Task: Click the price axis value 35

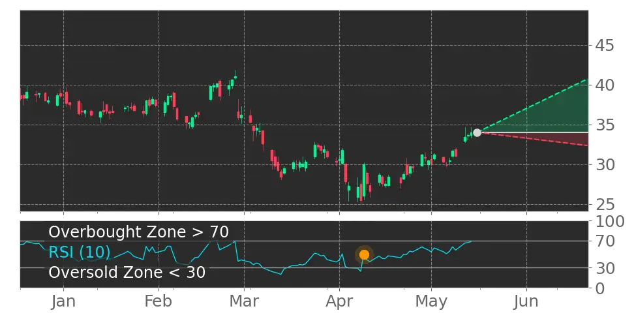Action: pyautogui.click(x=604, y=125)
